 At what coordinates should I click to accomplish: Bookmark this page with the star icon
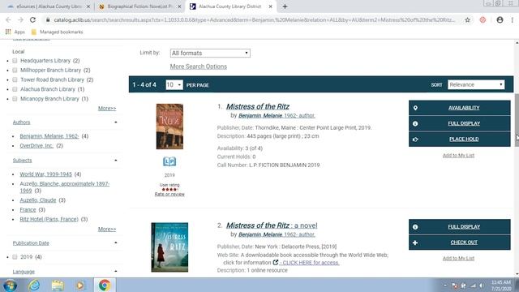click(467, 19)
